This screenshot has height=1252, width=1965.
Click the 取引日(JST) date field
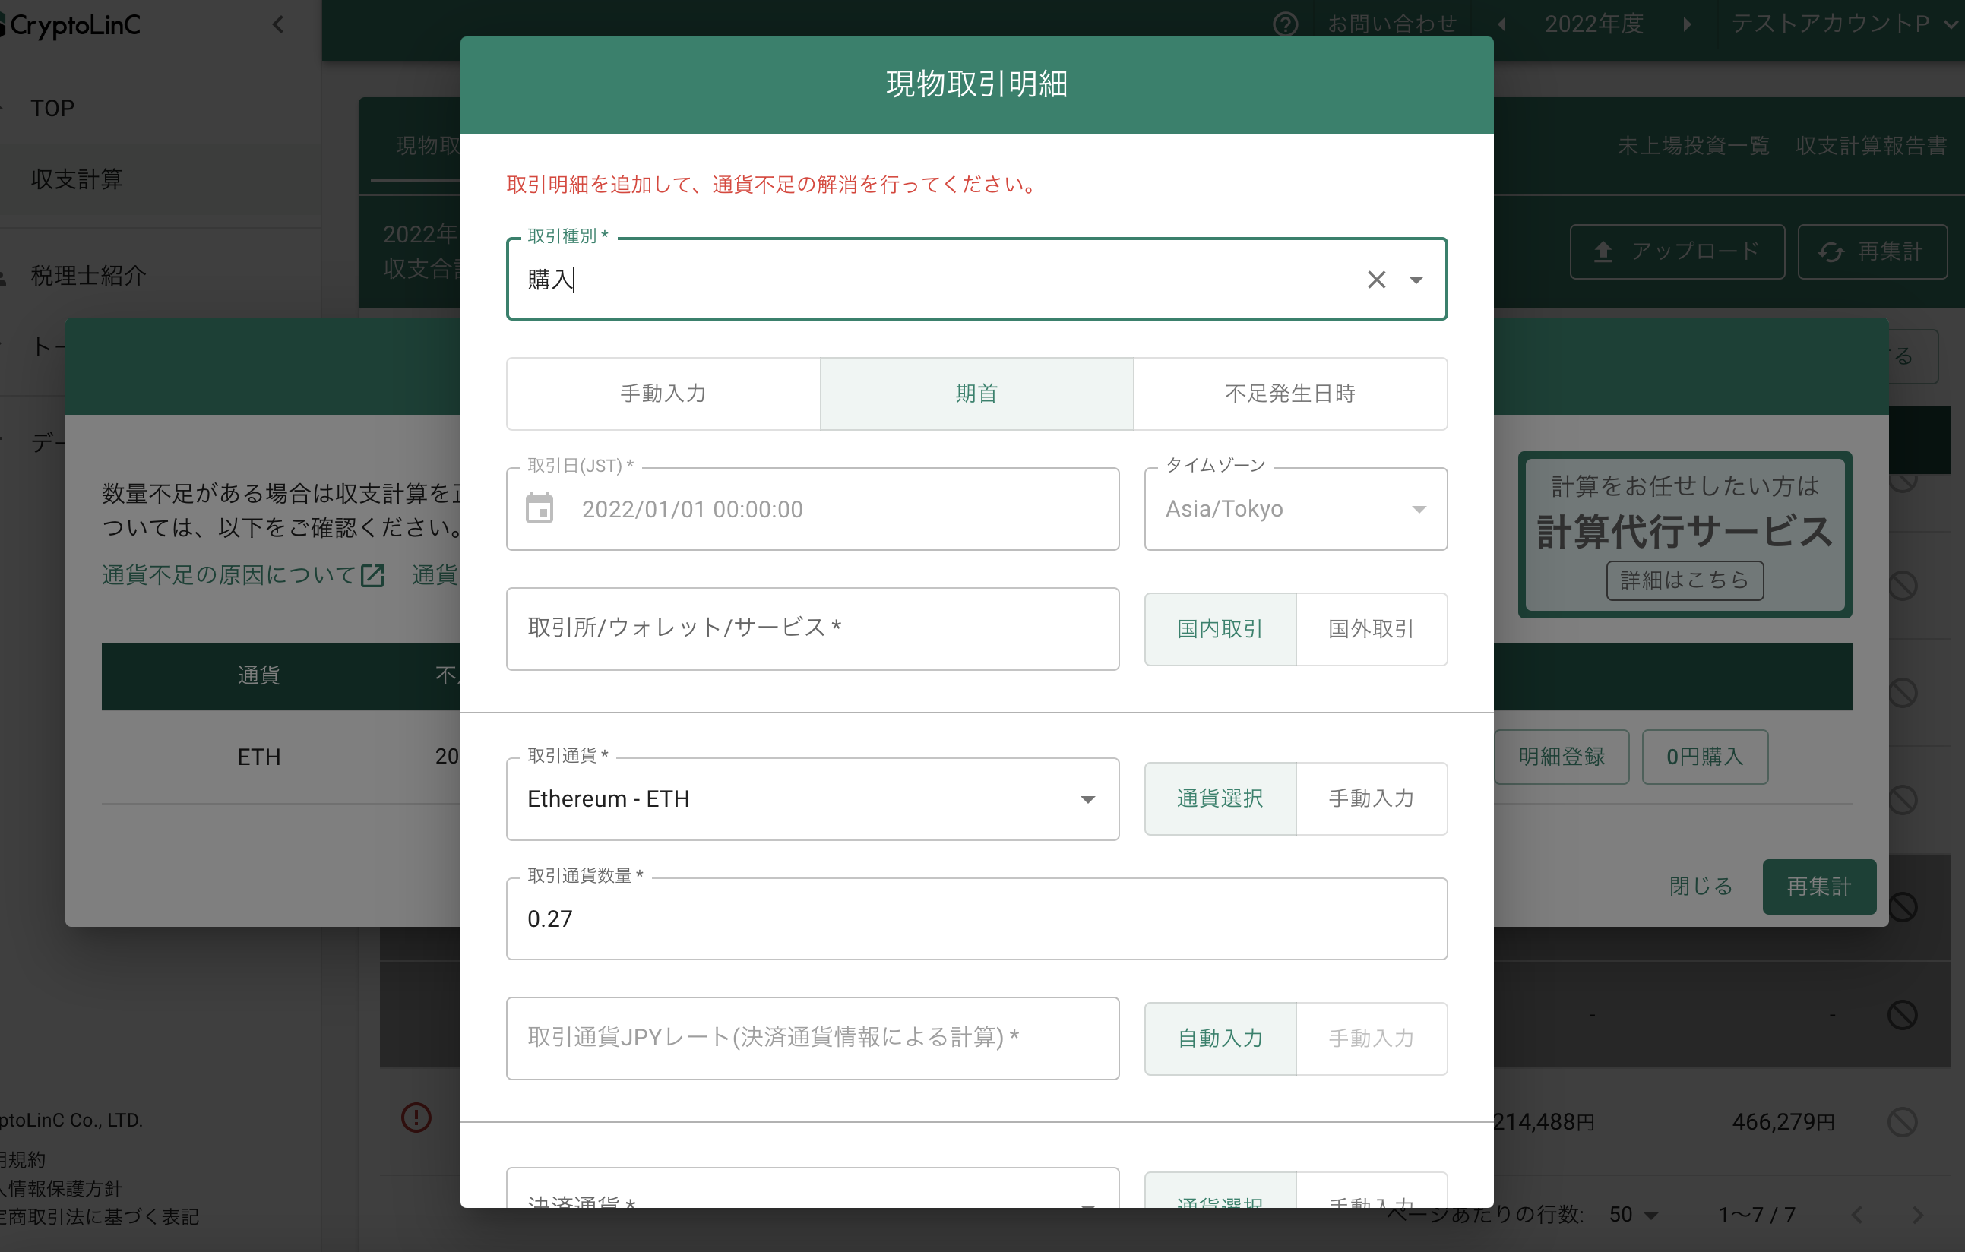point(813,509)
